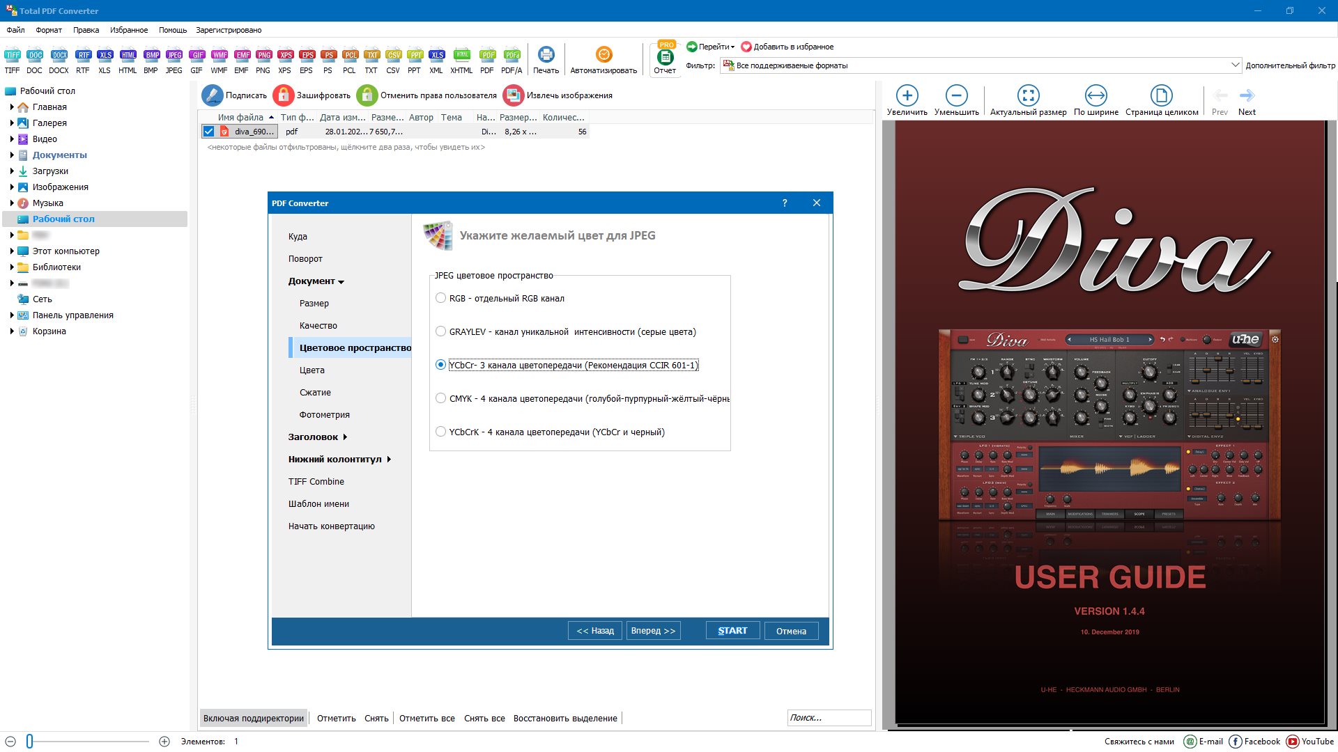Image resolution: width=1338 pixels, height=752 pixels.
Task: Click the Sign (Подписать) PDF icon
Action: (x=213, y=95)
